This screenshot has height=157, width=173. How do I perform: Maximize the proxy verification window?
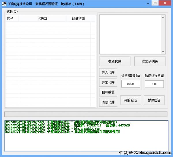[155, 3]
